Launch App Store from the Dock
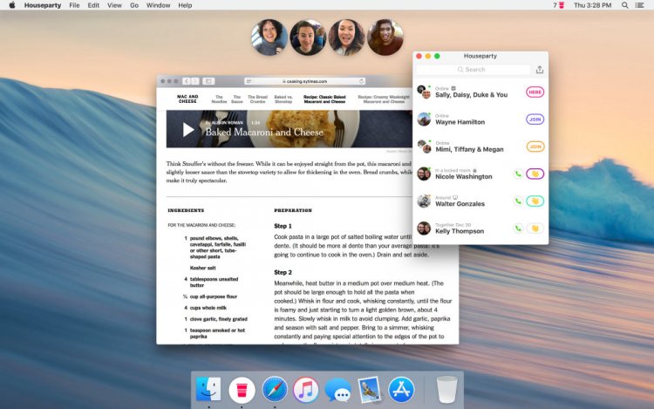Screen dimensions: 654x409 (401, 390)
